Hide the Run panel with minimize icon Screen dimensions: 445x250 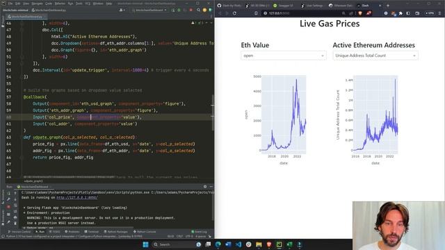tap(211, 187)
